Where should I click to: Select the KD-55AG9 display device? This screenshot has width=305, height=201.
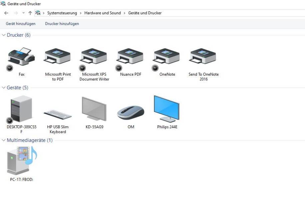(x=94, y=108)
